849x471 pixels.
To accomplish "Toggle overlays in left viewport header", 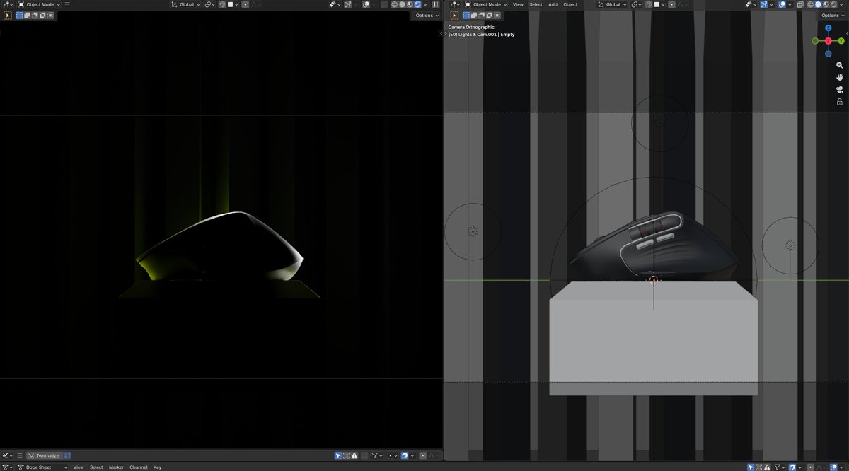I will click(366, 4).
